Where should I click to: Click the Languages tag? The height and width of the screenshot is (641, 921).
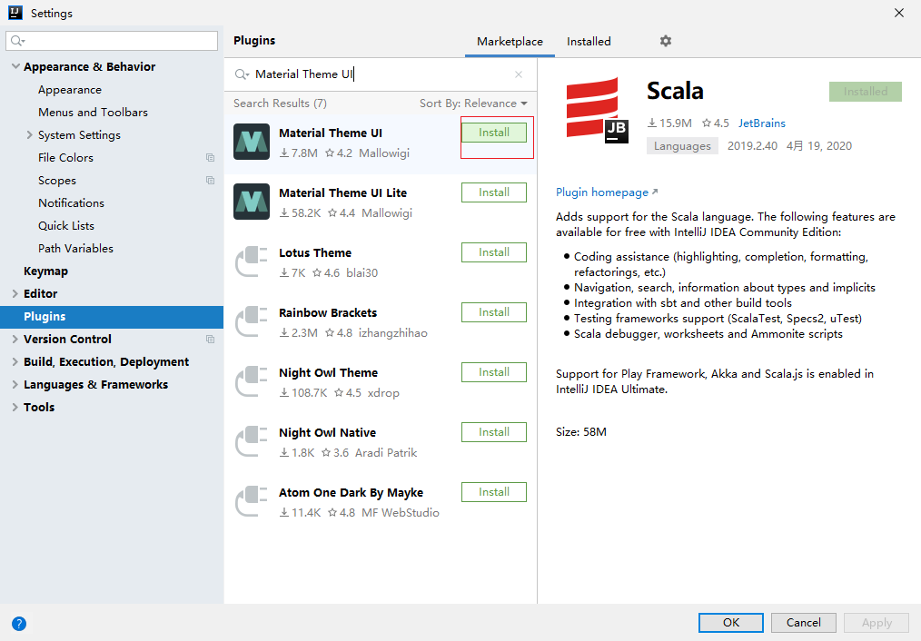(x=682, y=146)
